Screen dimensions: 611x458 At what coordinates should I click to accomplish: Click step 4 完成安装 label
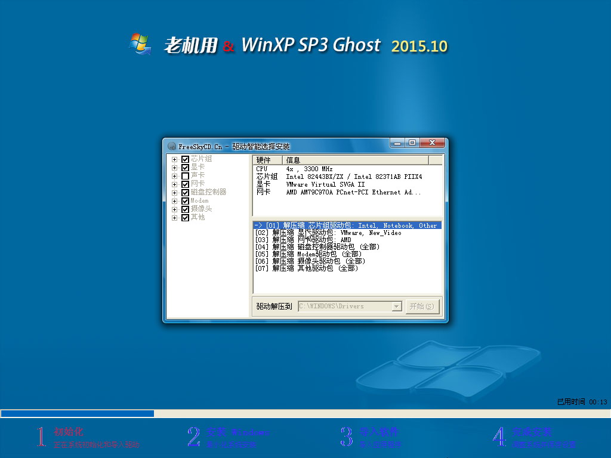click(x=532, y=432)
